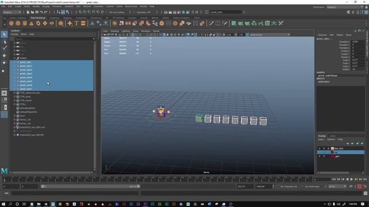Expand the CTRLs set in Outliner
The width and height of the screenshot is (369, 207).
pos(14,104)
